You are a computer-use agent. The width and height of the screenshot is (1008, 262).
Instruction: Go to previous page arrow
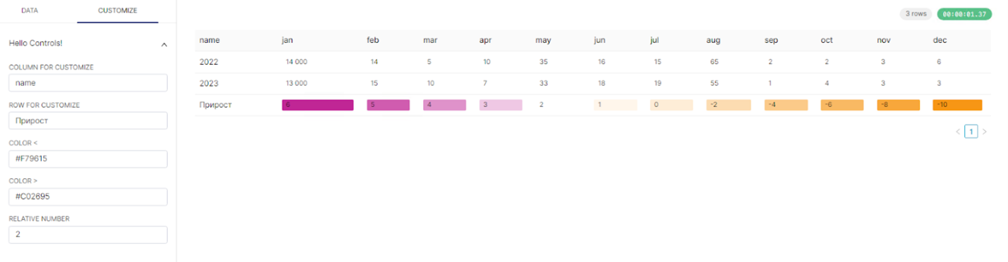click(958, 132)
